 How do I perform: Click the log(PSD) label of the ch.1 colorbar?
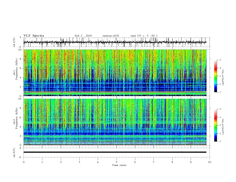[223, 77]
